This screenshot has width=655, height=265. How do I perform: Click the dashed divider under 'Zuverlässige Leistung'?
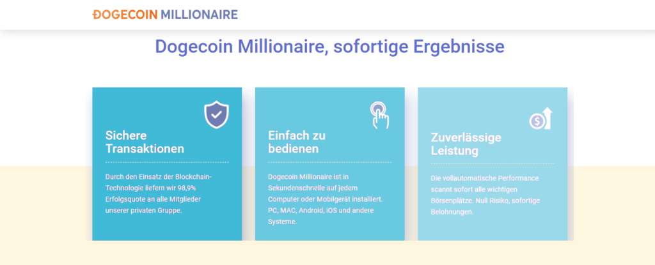click(492, 164)
